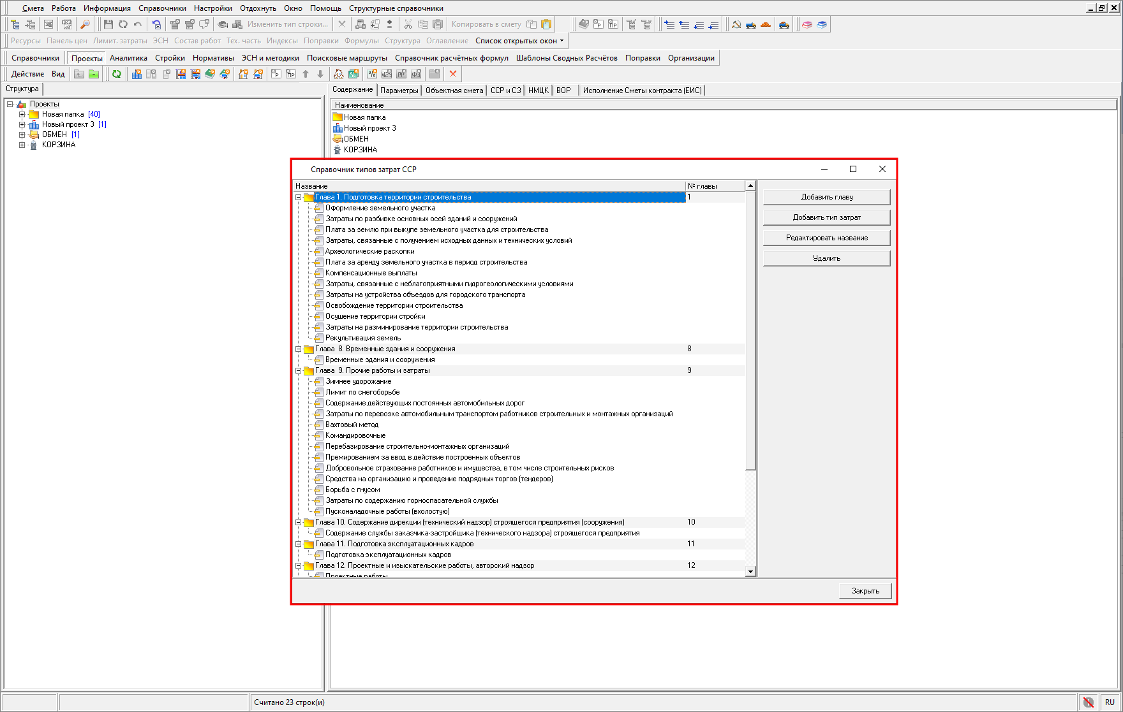Viewport: 1123px width, 712px height.
Task: Click the blue truck machinery icon
Action: coord(750,24)
